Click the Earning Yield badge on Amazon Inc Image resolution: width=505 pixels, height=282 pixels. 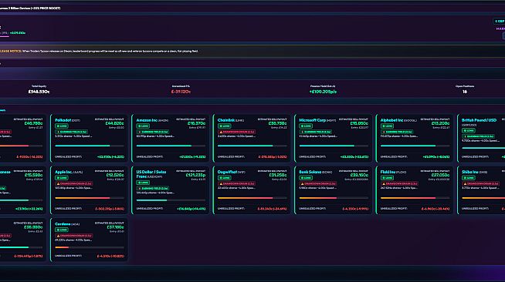coord(153,132)
